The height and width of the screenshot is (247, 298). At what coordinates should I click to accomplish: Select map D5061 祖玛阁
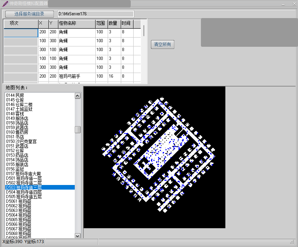coord(40,201)
